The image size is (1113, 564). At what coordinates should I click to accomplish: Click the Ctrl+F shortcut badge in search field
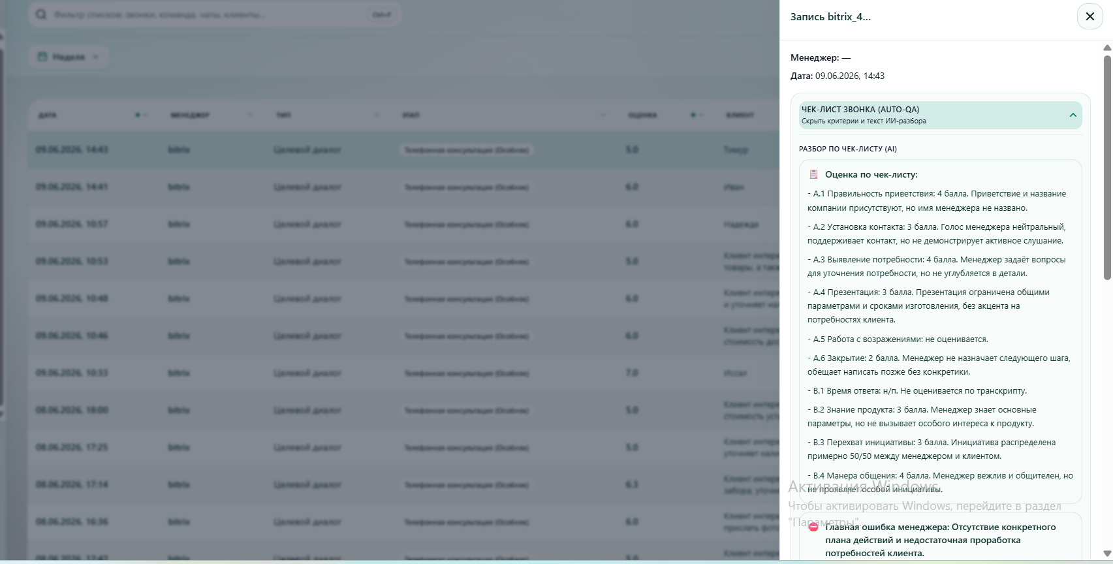[x=381, y=14]
